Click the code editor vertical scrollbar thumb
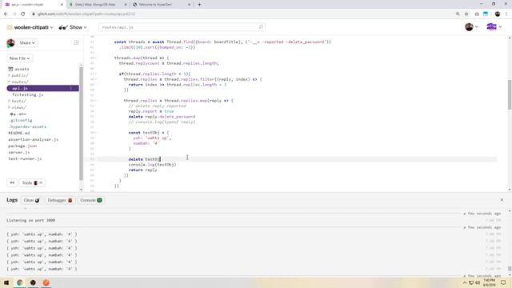The height and width of the screenshot is (288, 512). point(510,94)
